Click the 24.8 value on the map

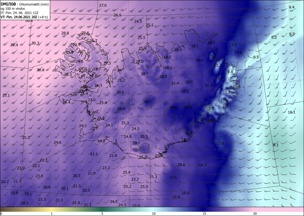(x=128, y=136)
